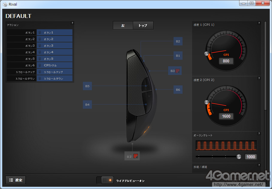272x189 pixels.
Task: Open help for 加速 / 減速 section
Action: (259, 165)
